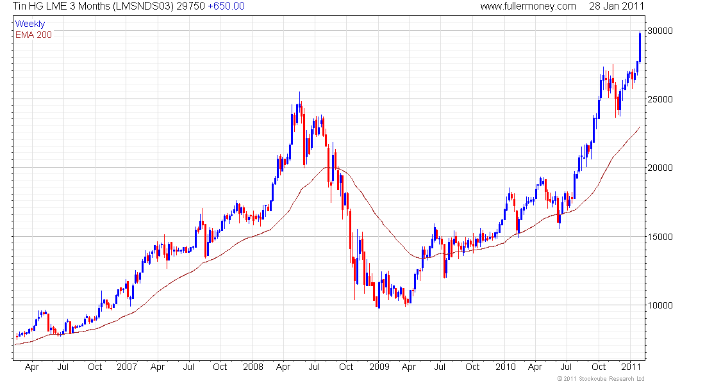705x384 pixels.
Task: Click the '2011' year label on time axis
Action: (631, 367)
